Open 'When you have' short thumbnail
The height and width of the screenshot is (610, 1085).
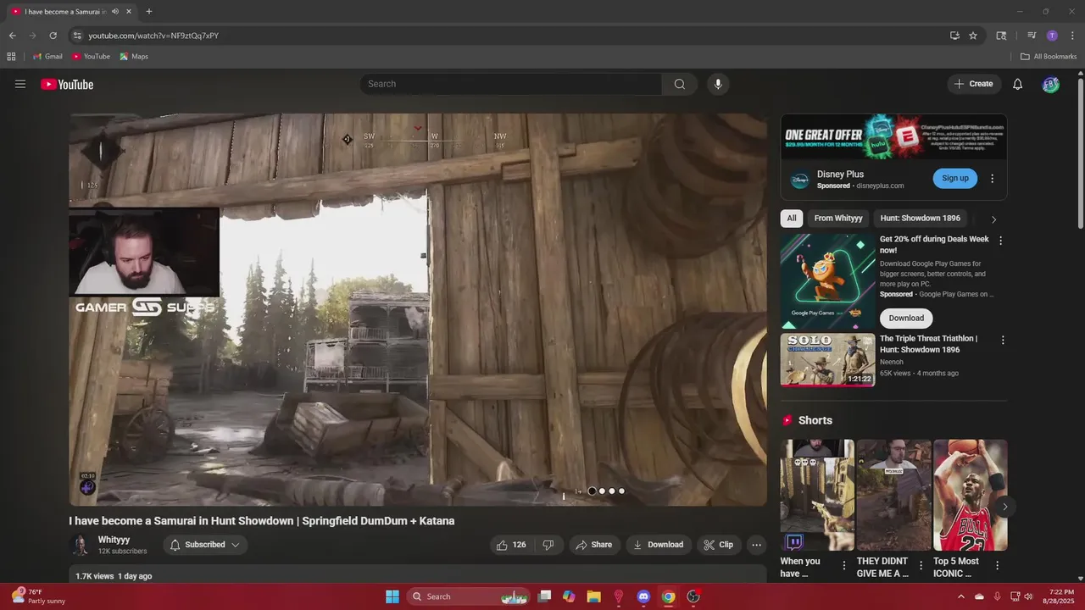(817, 495)
